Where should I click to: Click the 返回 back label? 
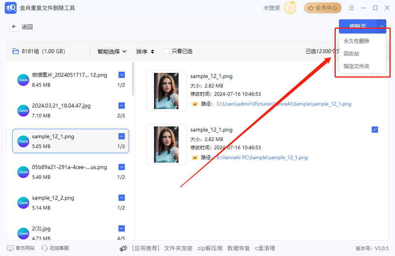tap(27, 27)
